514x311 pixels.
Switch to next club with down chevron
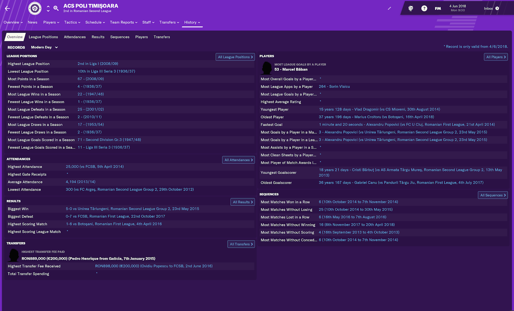(48, 11)
